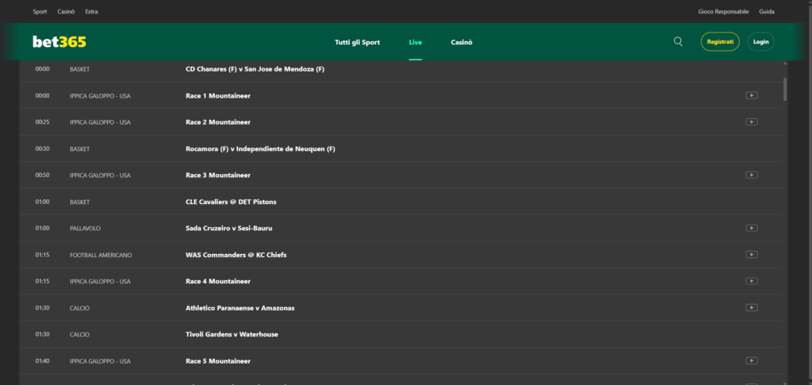Click stream icon for Athletico Paranaense match
The width and height of the screenshot is (812, 385).
tap(751, 307)
